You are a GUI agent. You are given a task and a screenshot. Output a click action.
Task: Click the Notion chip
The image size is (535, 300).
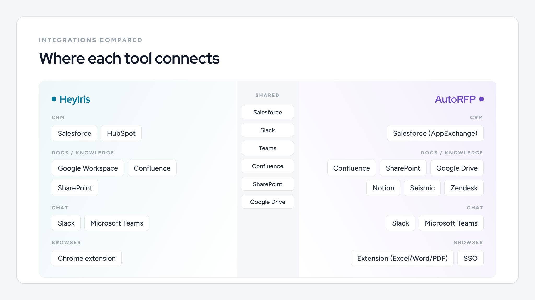coord(383,188)
